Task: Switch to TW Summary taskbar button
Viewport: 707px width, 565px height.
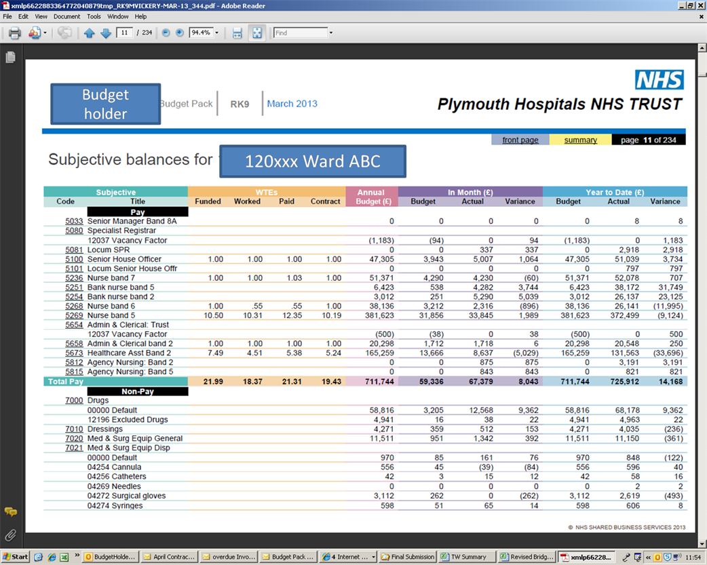Action: [x=467, y=557]
